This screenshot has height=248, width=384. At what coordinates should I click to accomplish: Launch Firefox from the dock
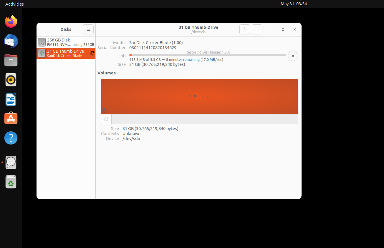[x=11, y=21]
